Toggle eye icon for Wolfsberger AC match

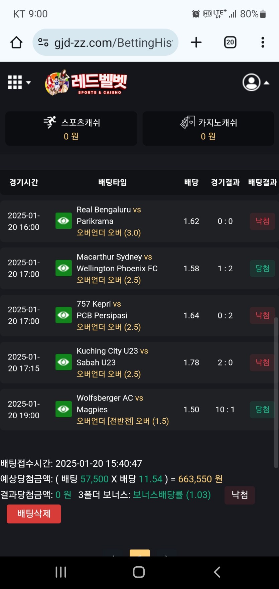pyautogui.click(x=63, y=409)
